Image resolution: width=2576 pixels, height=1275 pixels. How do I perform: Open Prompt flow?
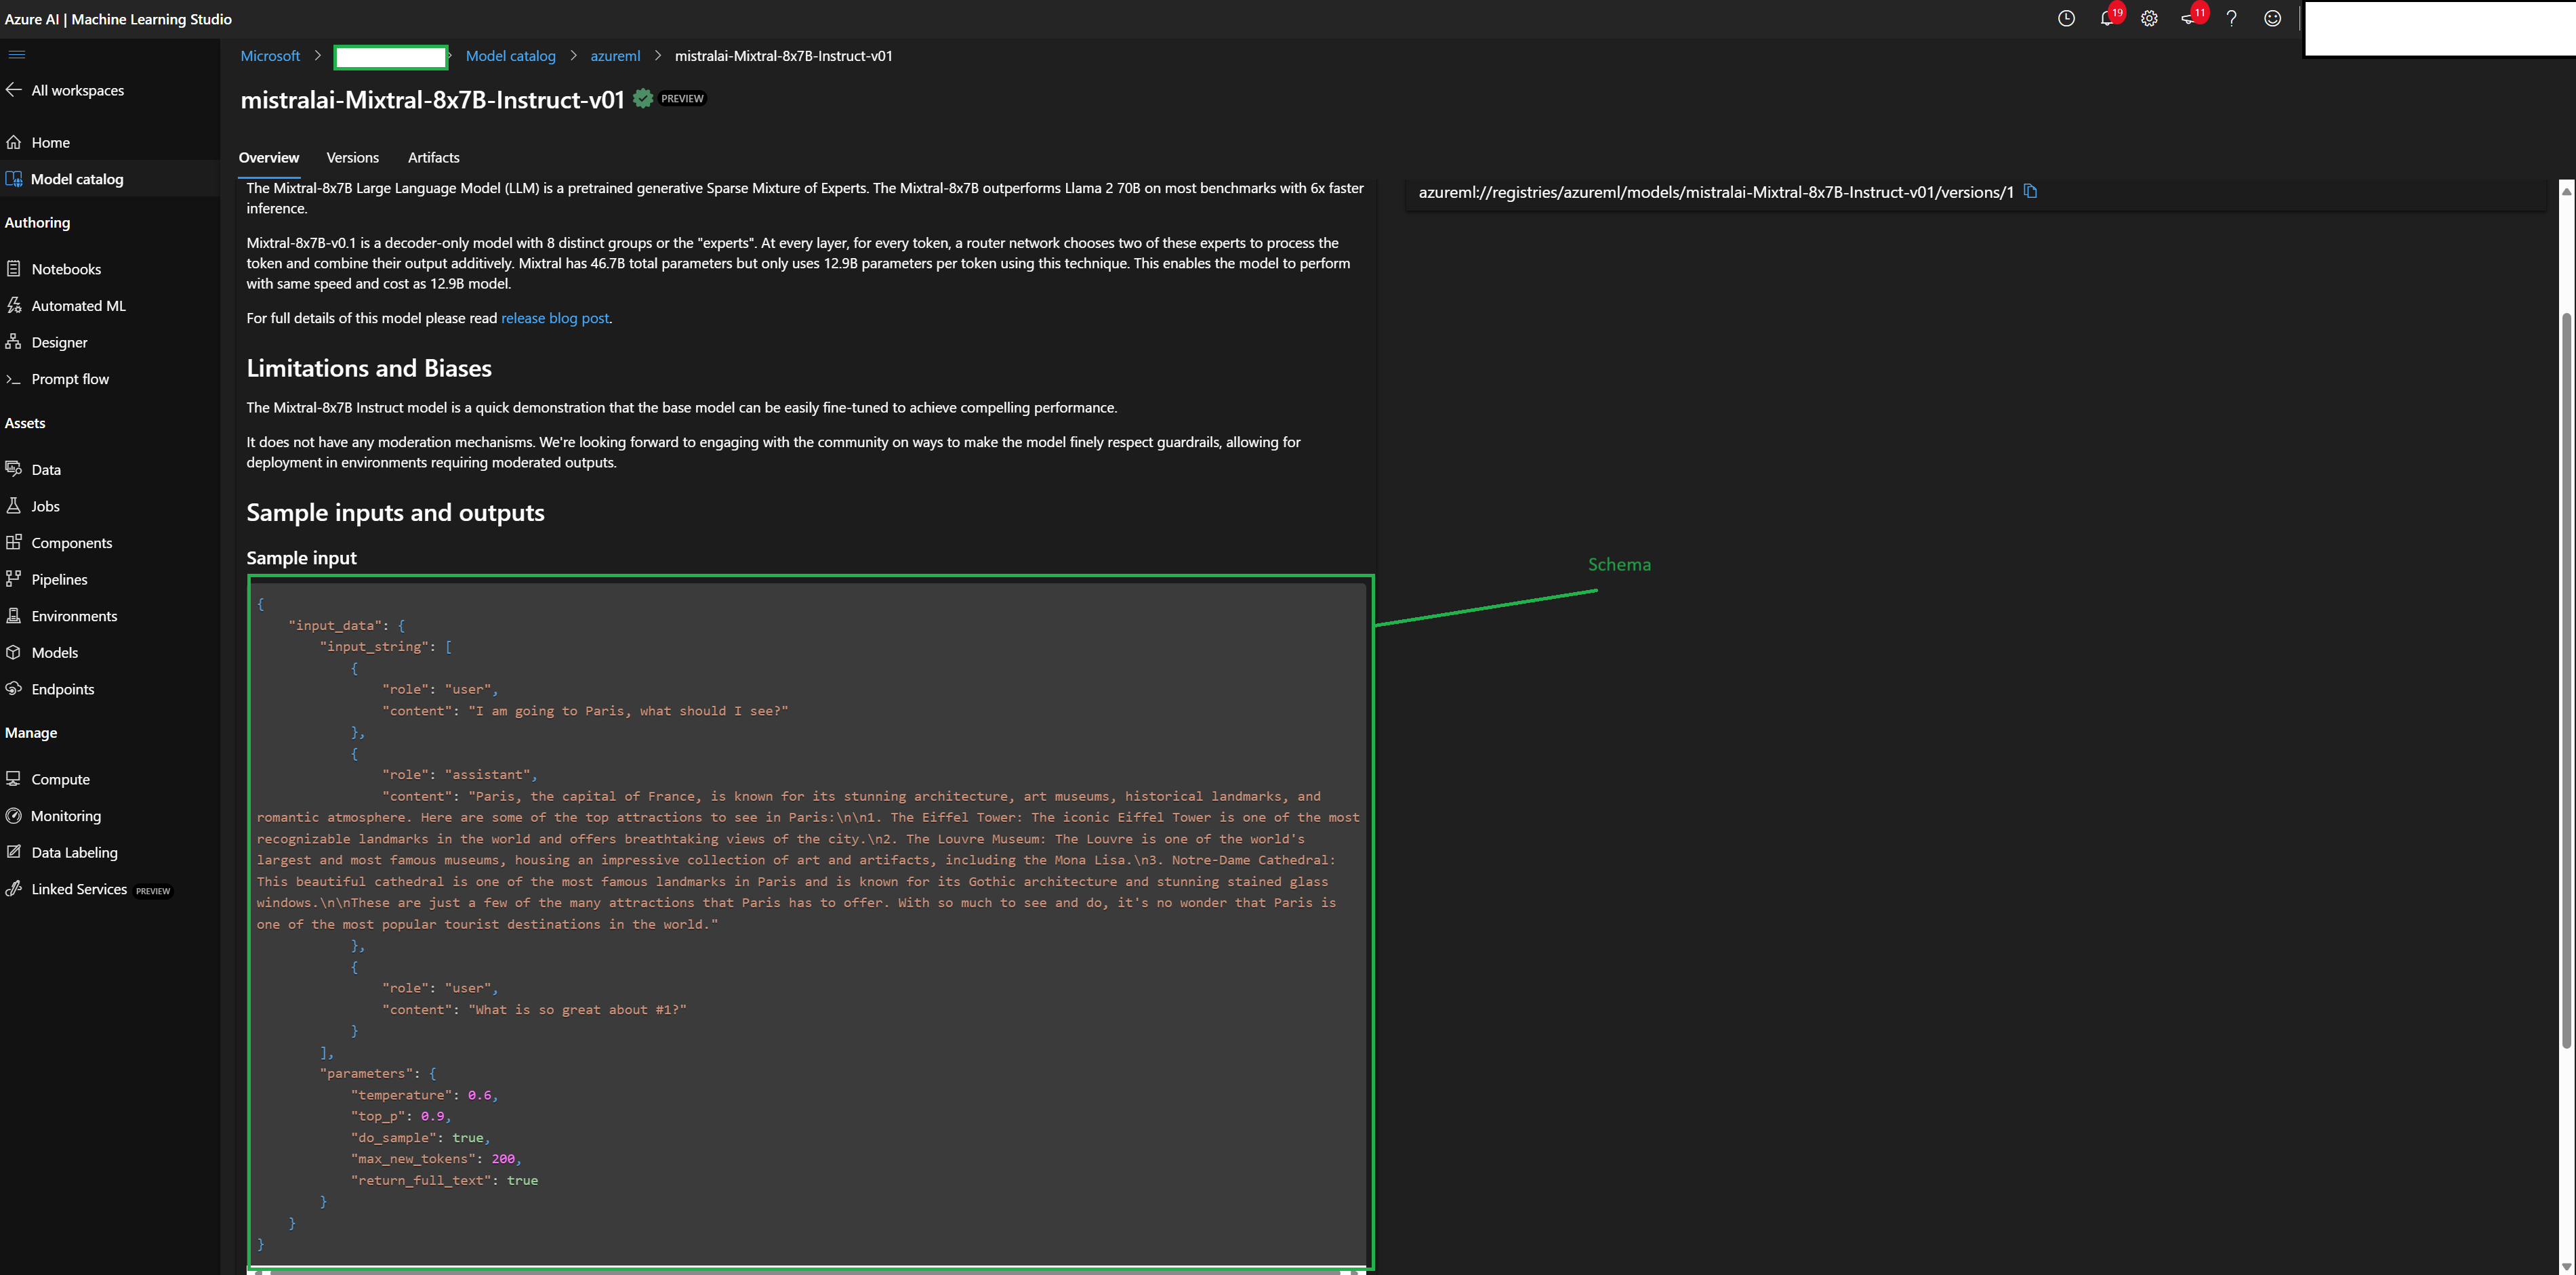point(69,378)
